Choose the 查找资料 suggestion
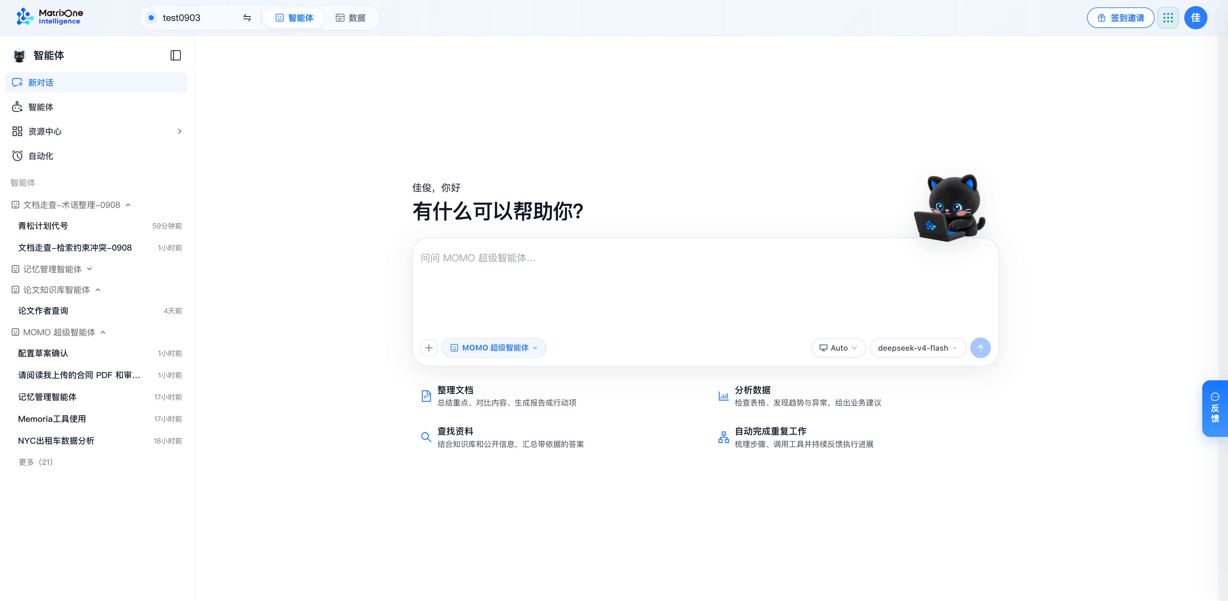Viewport: 1228px width, 601px height. tap(502, 437)
